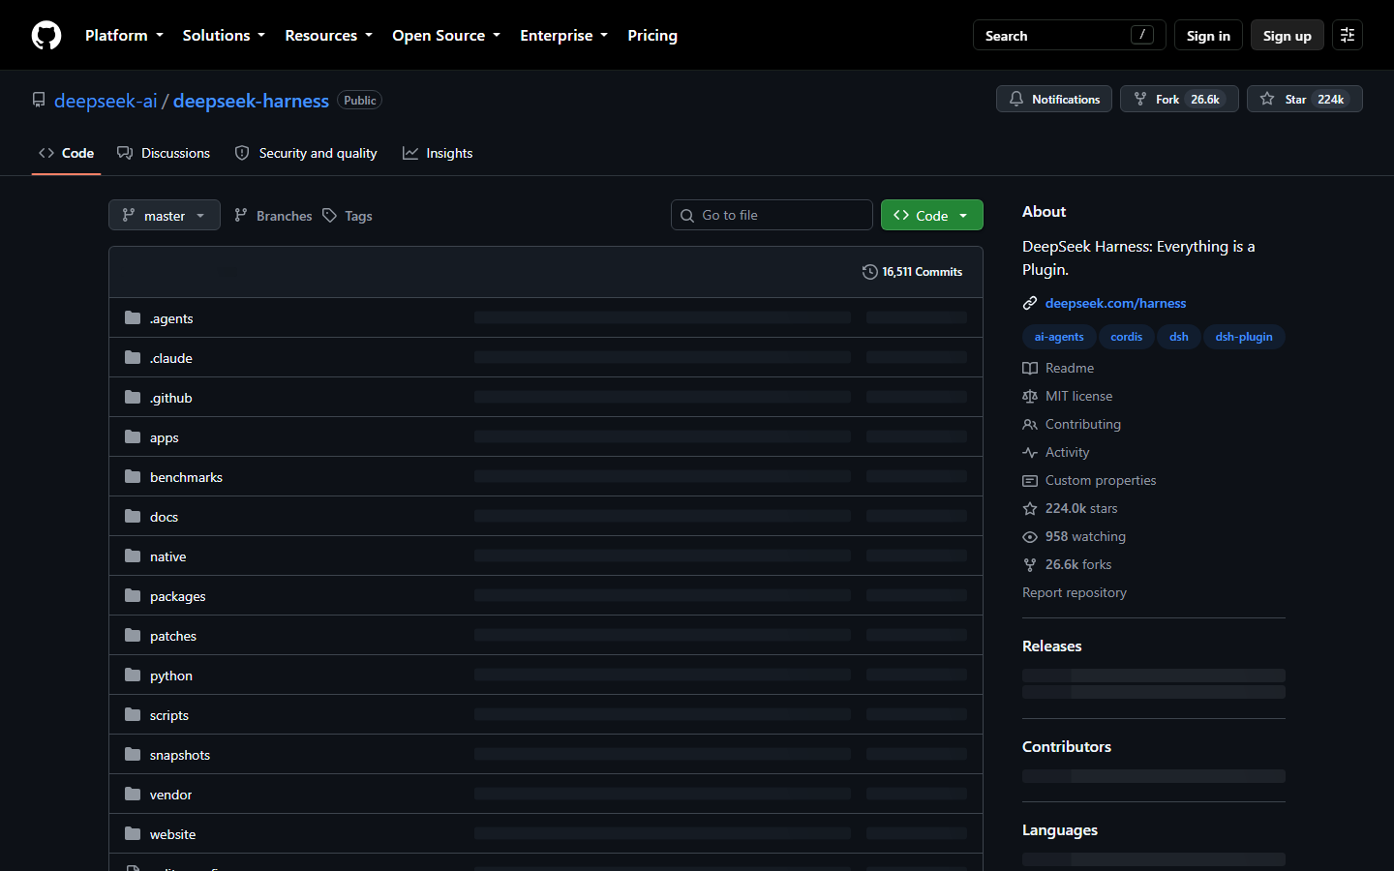Select the cordis topic tag
Viewport: 1394px width, 871px height.
(1127, 337)
